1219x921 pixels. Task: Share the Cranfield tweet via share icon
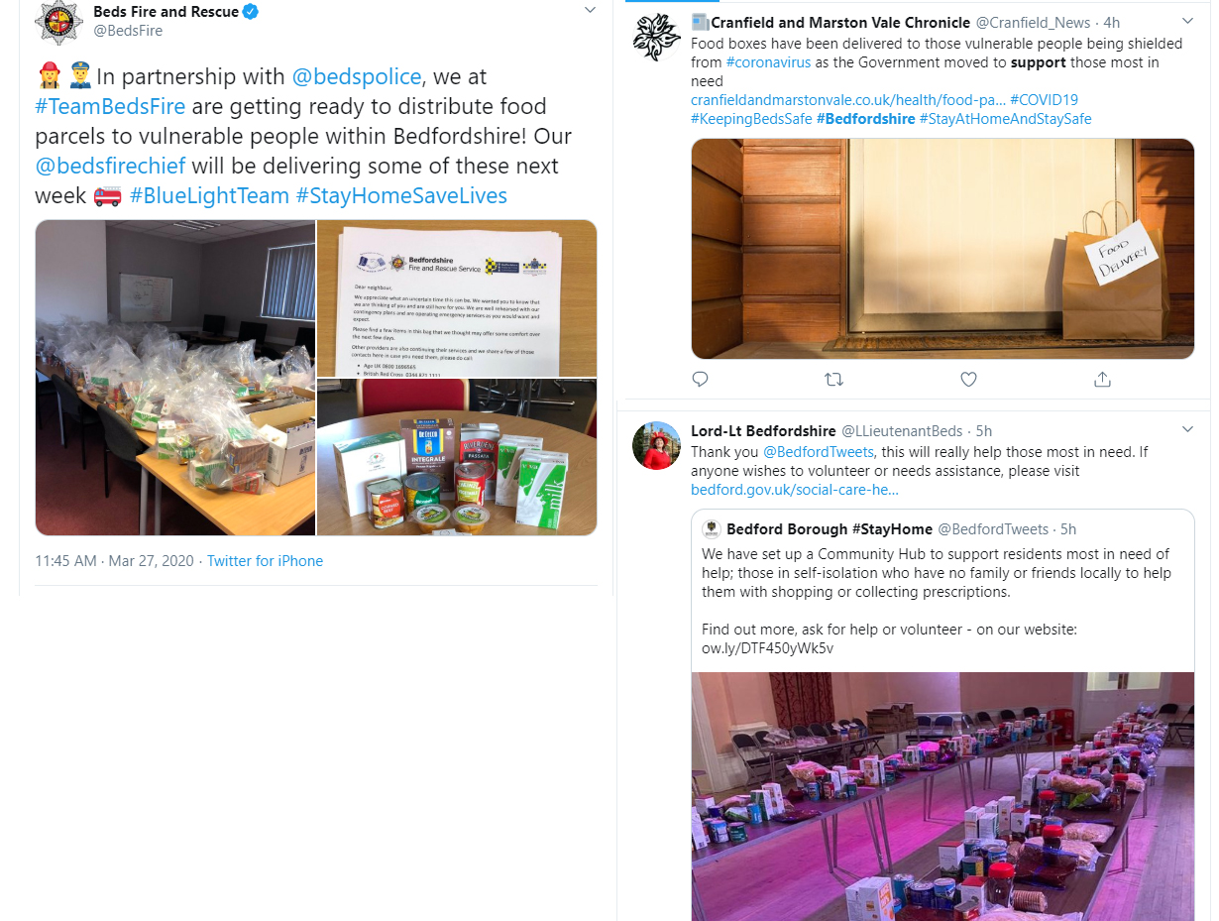click(1102, 379)
